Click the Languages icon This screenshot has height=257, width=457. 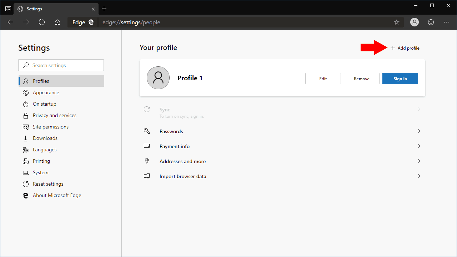coord(26,150)
